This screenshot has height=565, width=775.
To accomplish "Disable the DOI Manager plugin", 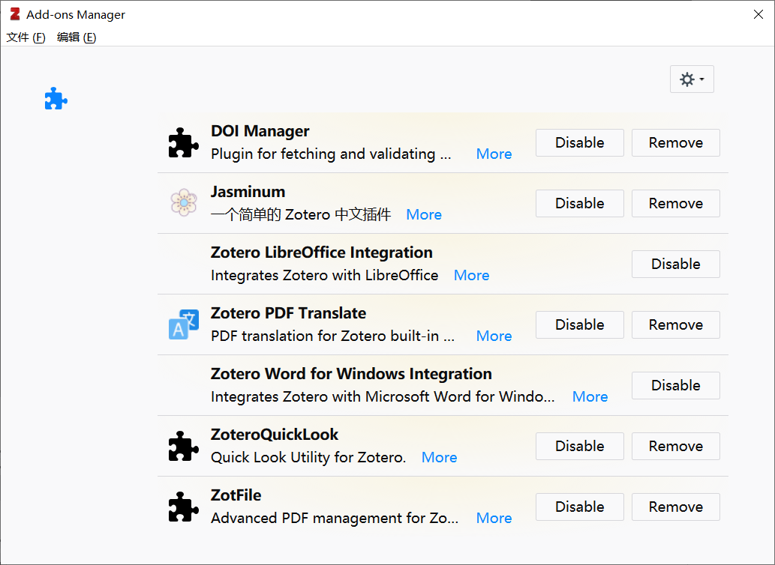I will pyautogui.click(x=579, y=143).
